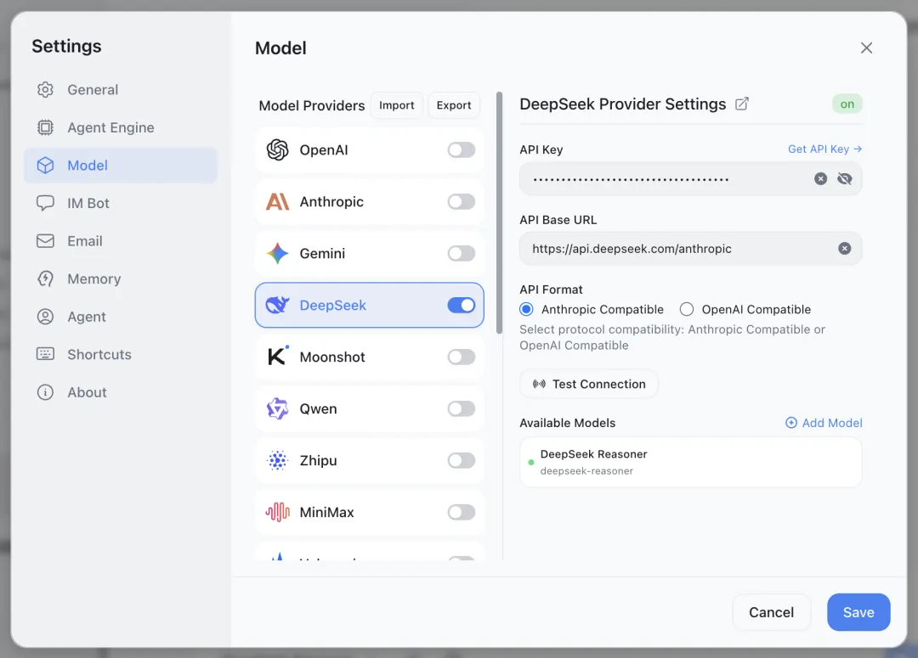Enable the OpenAI provider toggle
Screen dimensions: 918x658
click(x=461, y=150)
